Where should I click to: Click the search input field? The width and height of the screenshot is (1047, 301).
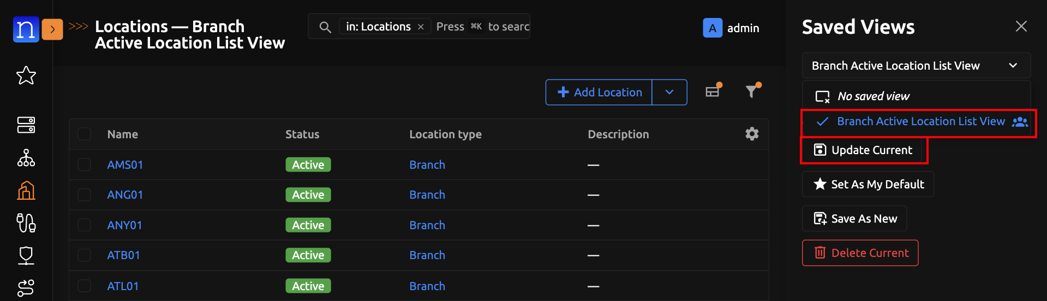[x=480, y=27]
